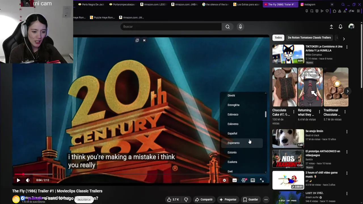Screen dimensions: 363x204
Task: Open El prototipo ANTAGONICO video thumbnail
Action: [288, 159]
